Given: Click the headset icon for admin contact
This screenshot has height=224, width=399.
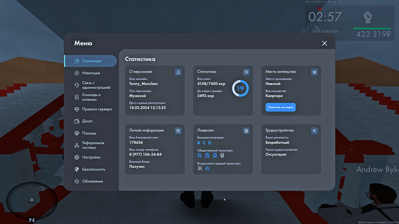Looking at the screenshot, I should pos(77,85).
